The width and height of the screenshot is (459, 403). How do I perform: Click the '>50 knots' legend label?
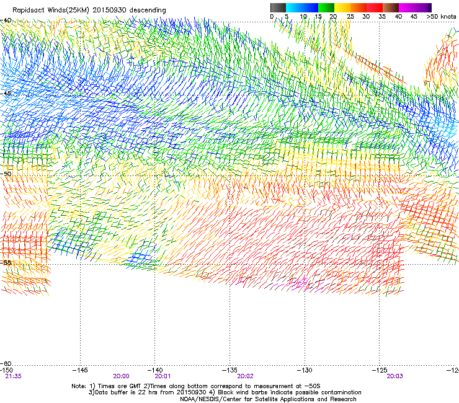pyautogui.click(x=441, y=17)
